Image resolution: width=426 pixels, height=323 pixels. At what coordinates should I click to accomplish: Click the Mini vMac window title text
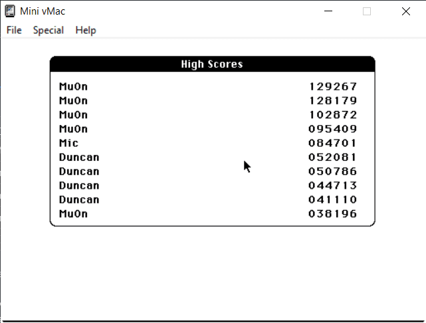click(43, 11)
